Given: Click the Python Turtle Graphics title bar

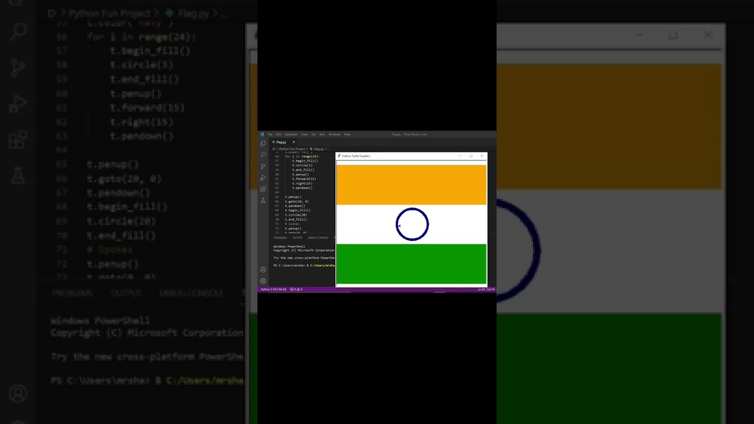Looking at the screenshot, I should (x=411, y=156).
